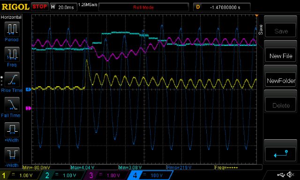Screen dimensions: 300x180
Task: Click the H 20.0ms horizontal timebase field
Action: pyautogui.click(x=63, y=7)
